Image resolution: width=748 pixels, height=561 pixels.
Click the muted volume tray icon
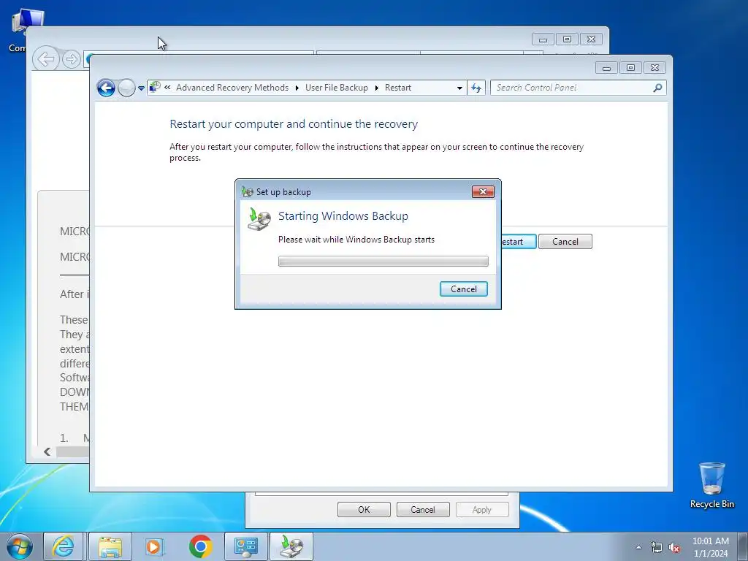click(x=674, y=548)
